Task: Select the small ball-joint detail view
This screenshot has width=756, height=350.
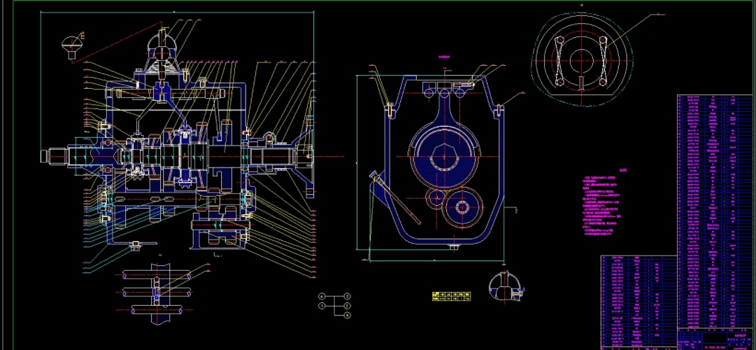Action: (506, 286)
